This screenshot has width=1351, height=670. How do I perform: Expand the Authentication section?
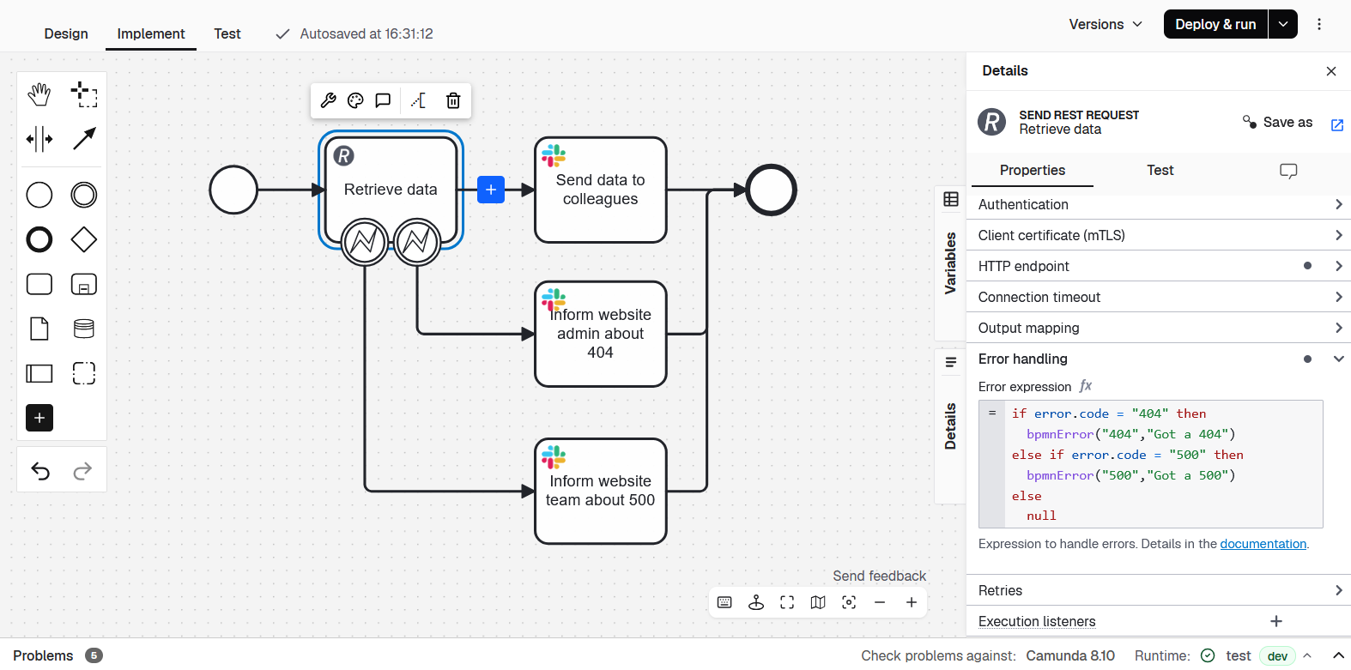[1159, 204]
